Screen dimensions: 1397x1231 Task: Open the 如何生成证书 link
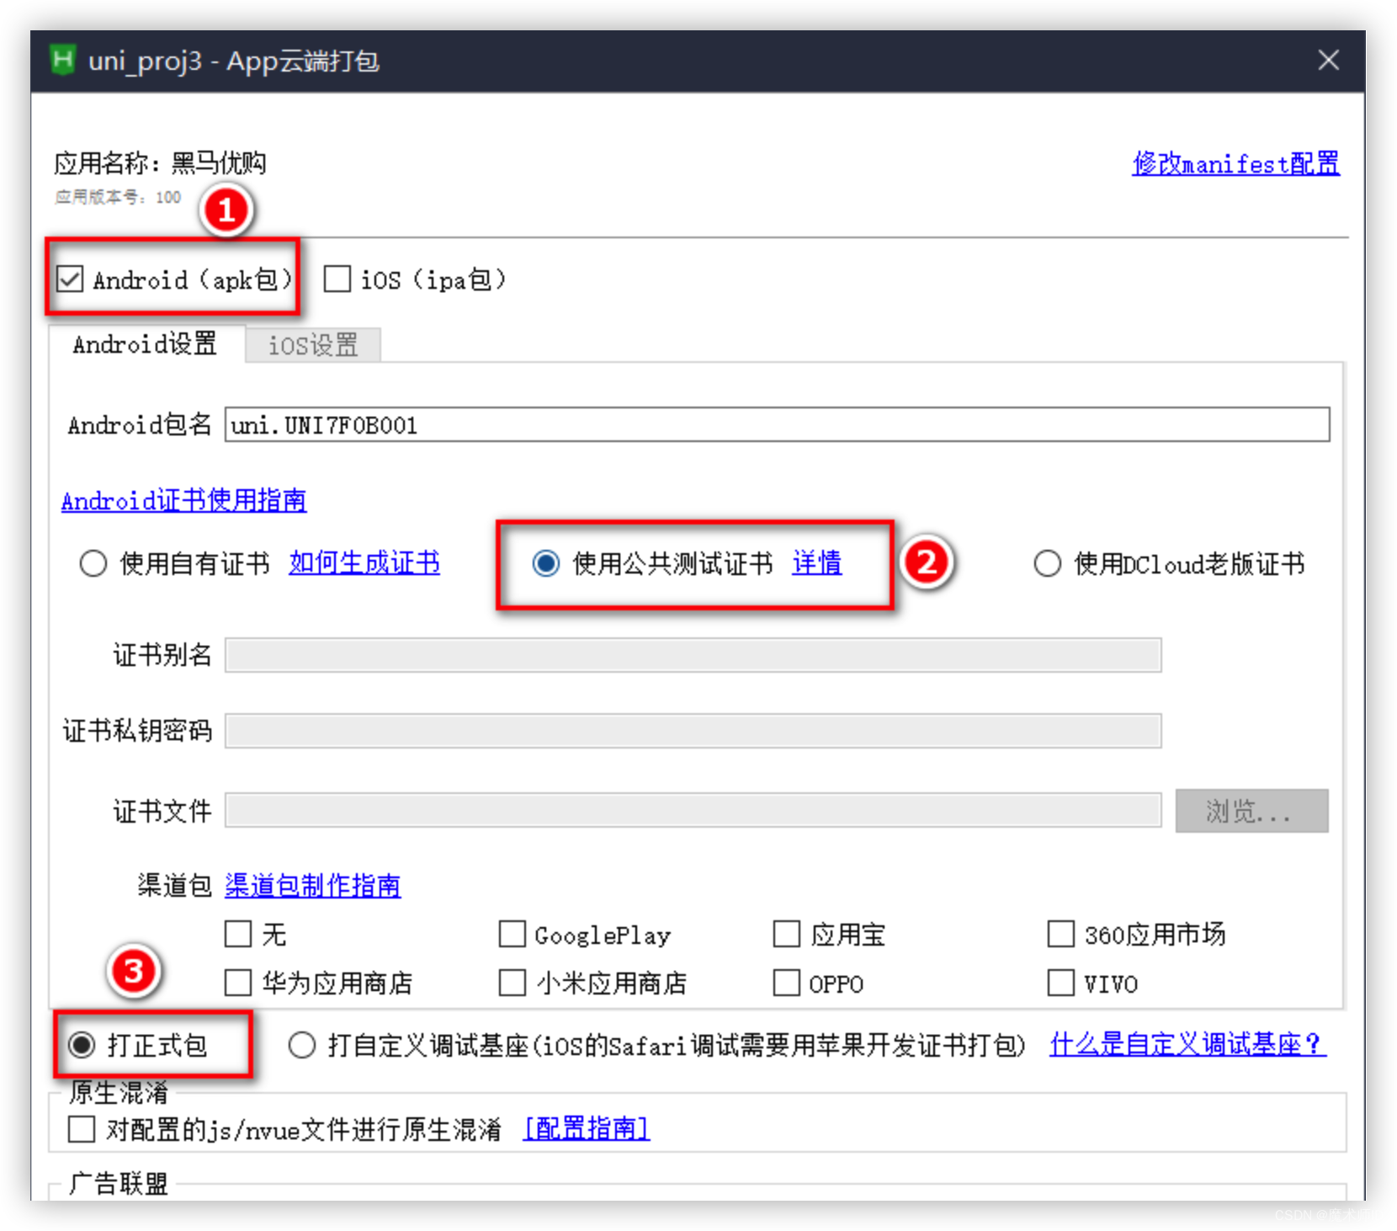click(364, 562)
